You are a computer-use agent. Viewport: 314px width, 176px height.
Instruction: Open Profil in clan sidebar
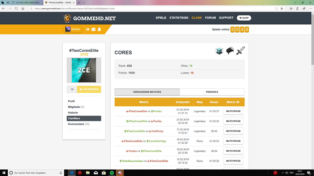pyautogui.click(x=71, y=101)
